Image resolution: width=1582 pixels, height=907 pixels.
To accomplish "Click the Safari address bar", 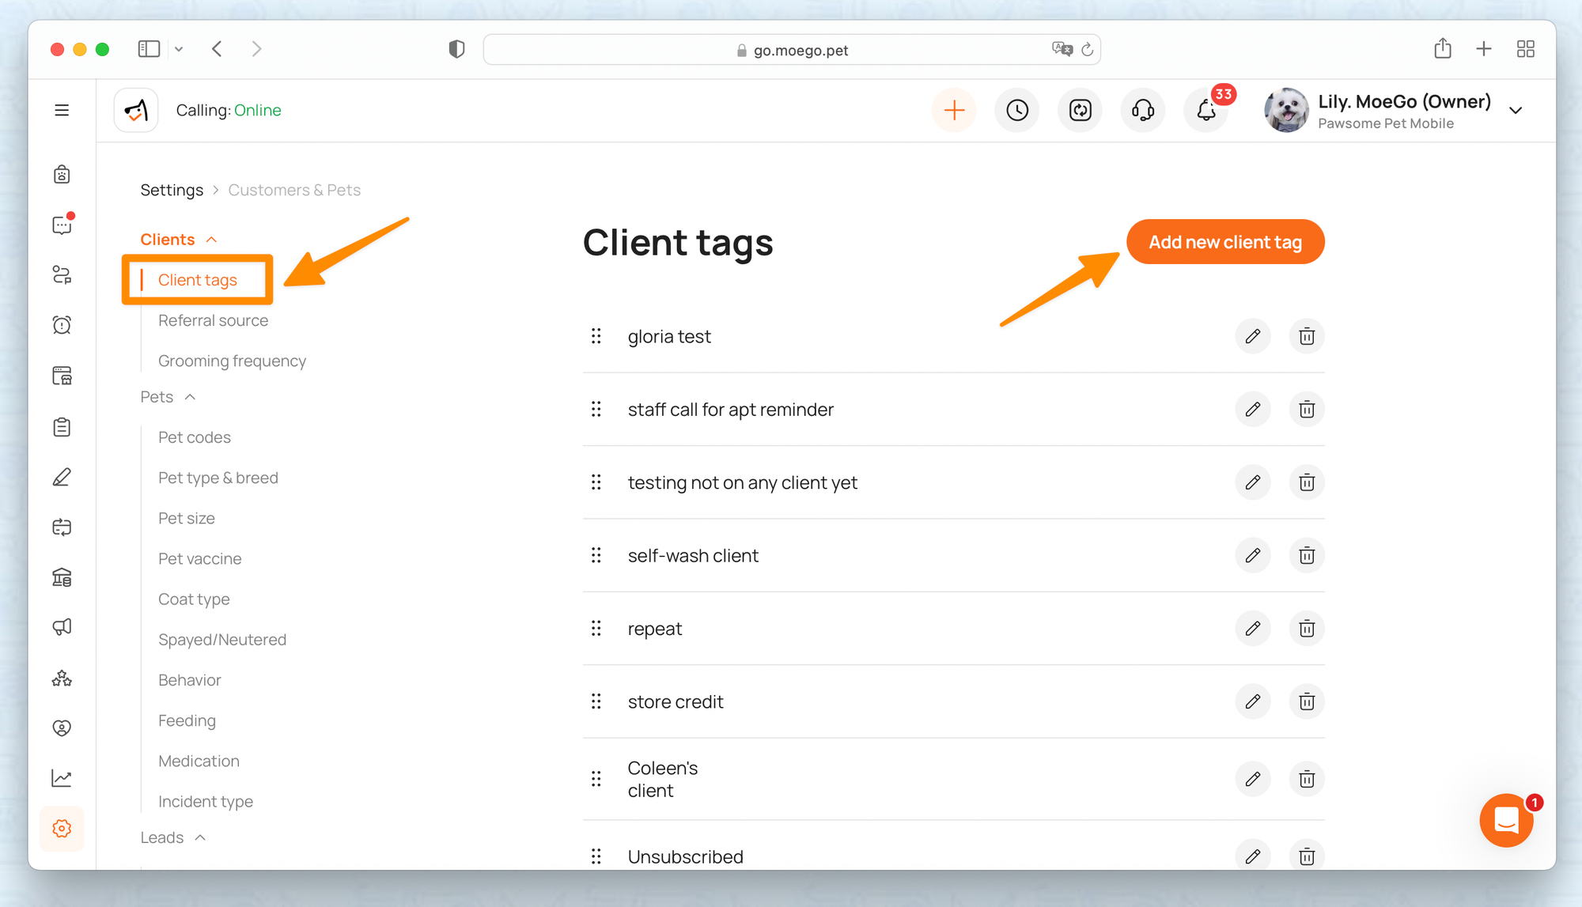I will point(791,50).
